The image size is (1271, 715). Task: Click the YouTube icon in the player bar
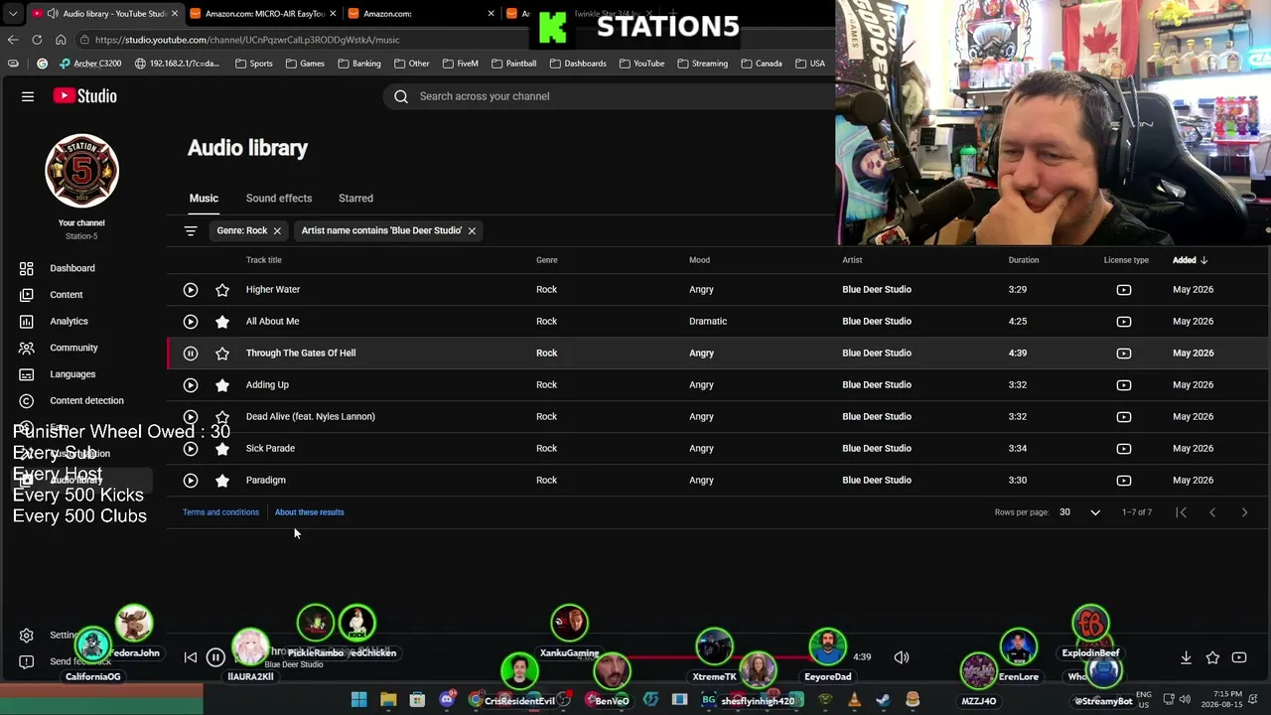click(x=1239, y=657)
